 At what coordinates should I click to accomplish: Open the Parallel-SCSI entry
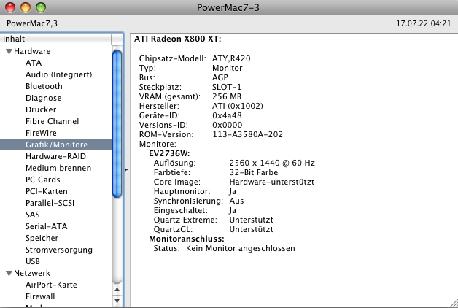50,203
